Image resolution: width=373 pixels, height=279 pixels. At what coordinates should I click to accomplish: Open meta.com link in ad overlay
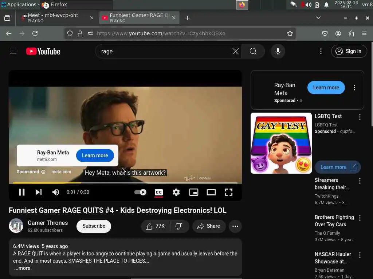pos(61,172)
